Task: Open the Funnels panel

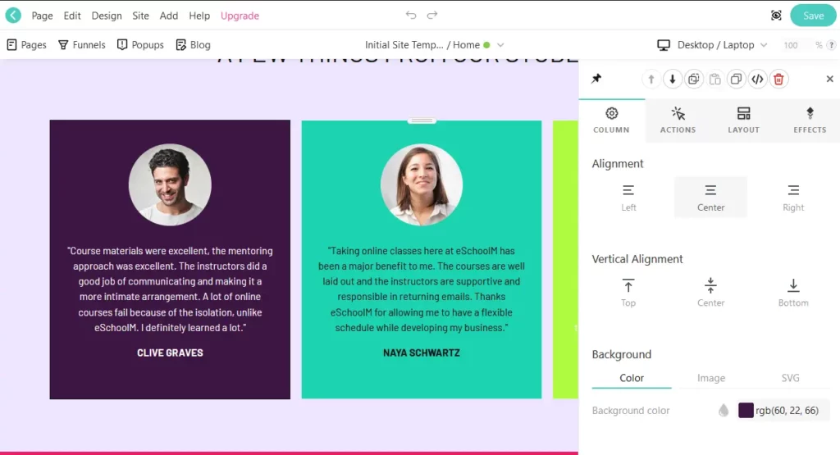Action: tap(81, 45)
